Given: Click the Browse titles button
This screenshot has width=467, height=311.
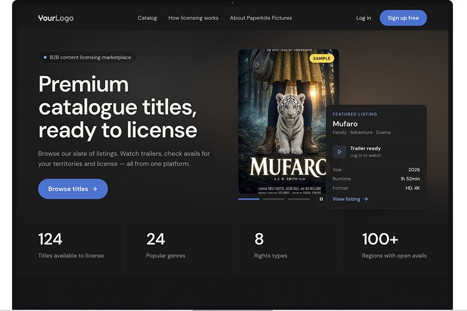Looking at the screenshot, I should (73, 189).
